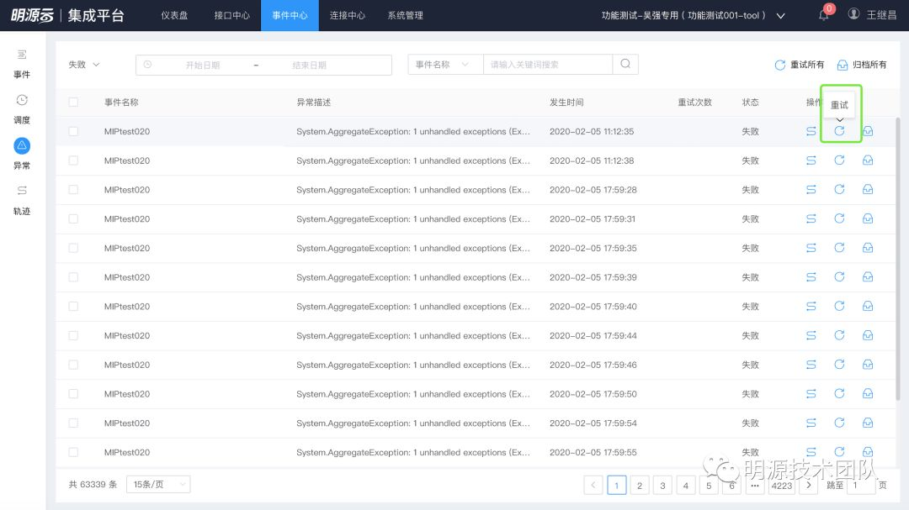909x510 pixels.
Task: Click the keyword search input
Action: 548,64
